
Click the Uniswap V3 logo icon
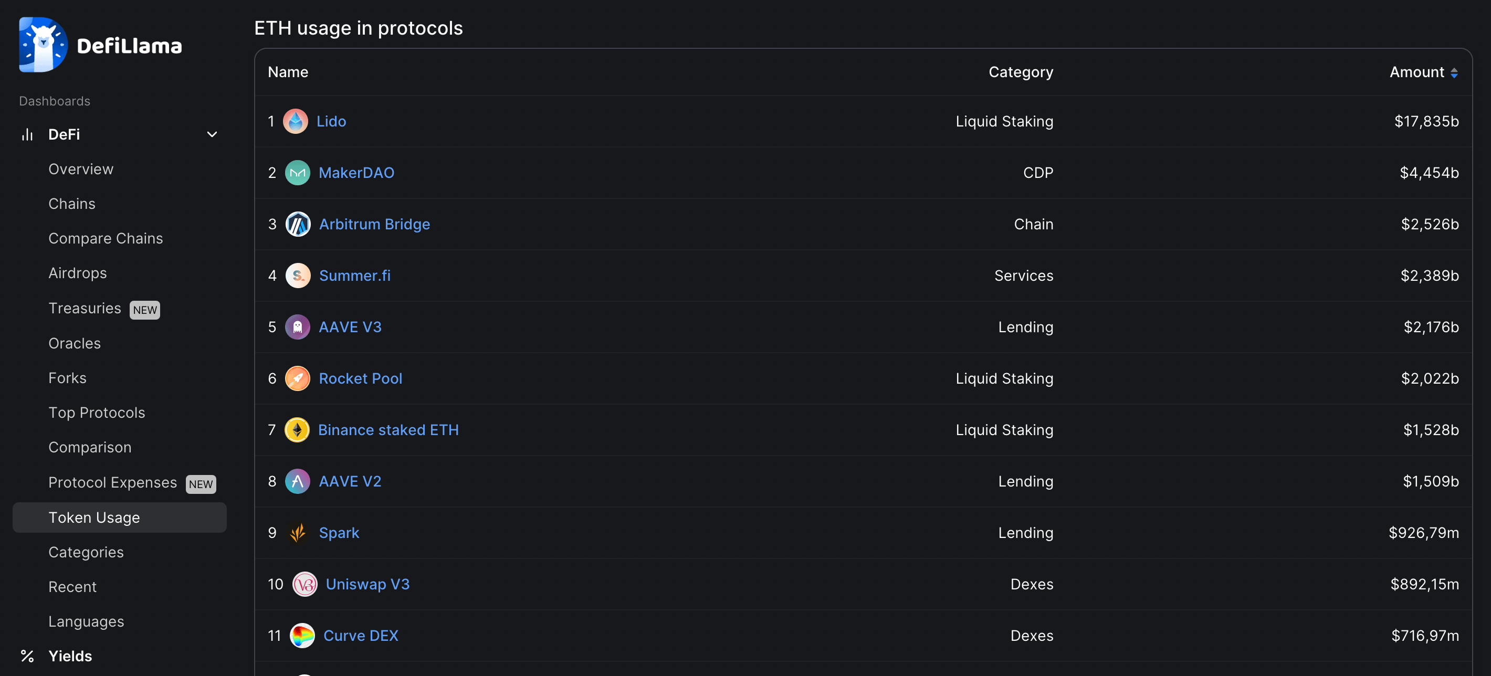304,585
